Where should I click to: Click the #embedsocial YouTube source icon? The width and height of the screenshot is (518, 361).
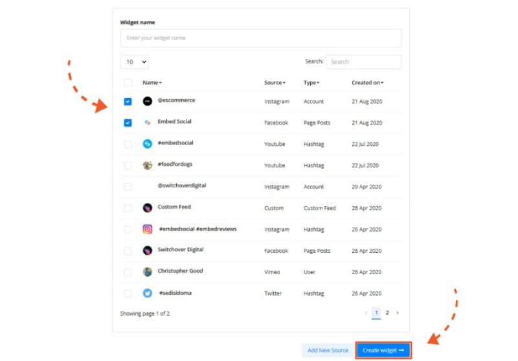(x=148, y=144)
